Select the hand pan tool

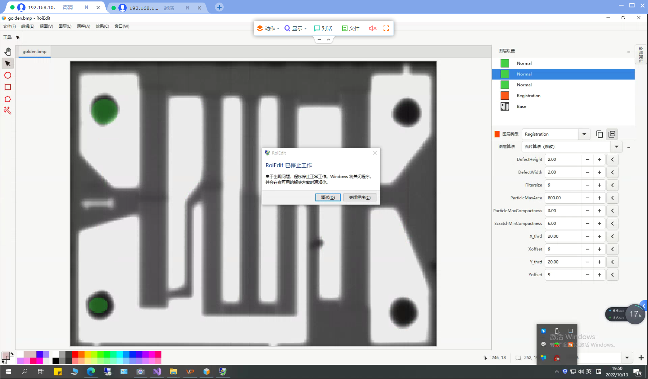point(8,51)
